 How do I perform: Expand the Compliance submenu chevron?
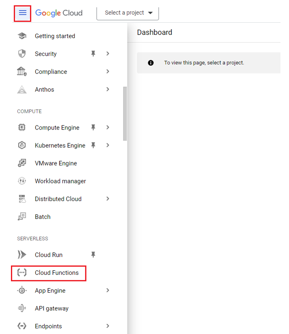(x=108, y=71)
